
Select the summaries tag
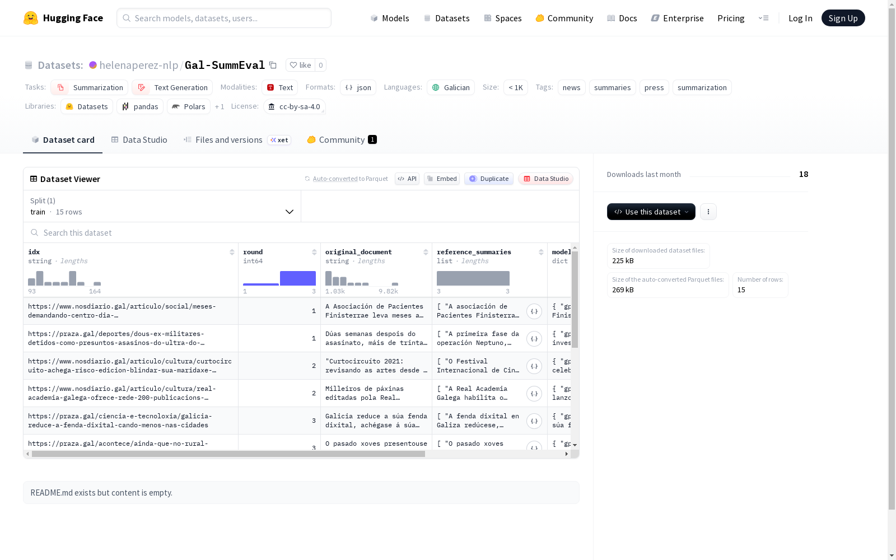613,87
